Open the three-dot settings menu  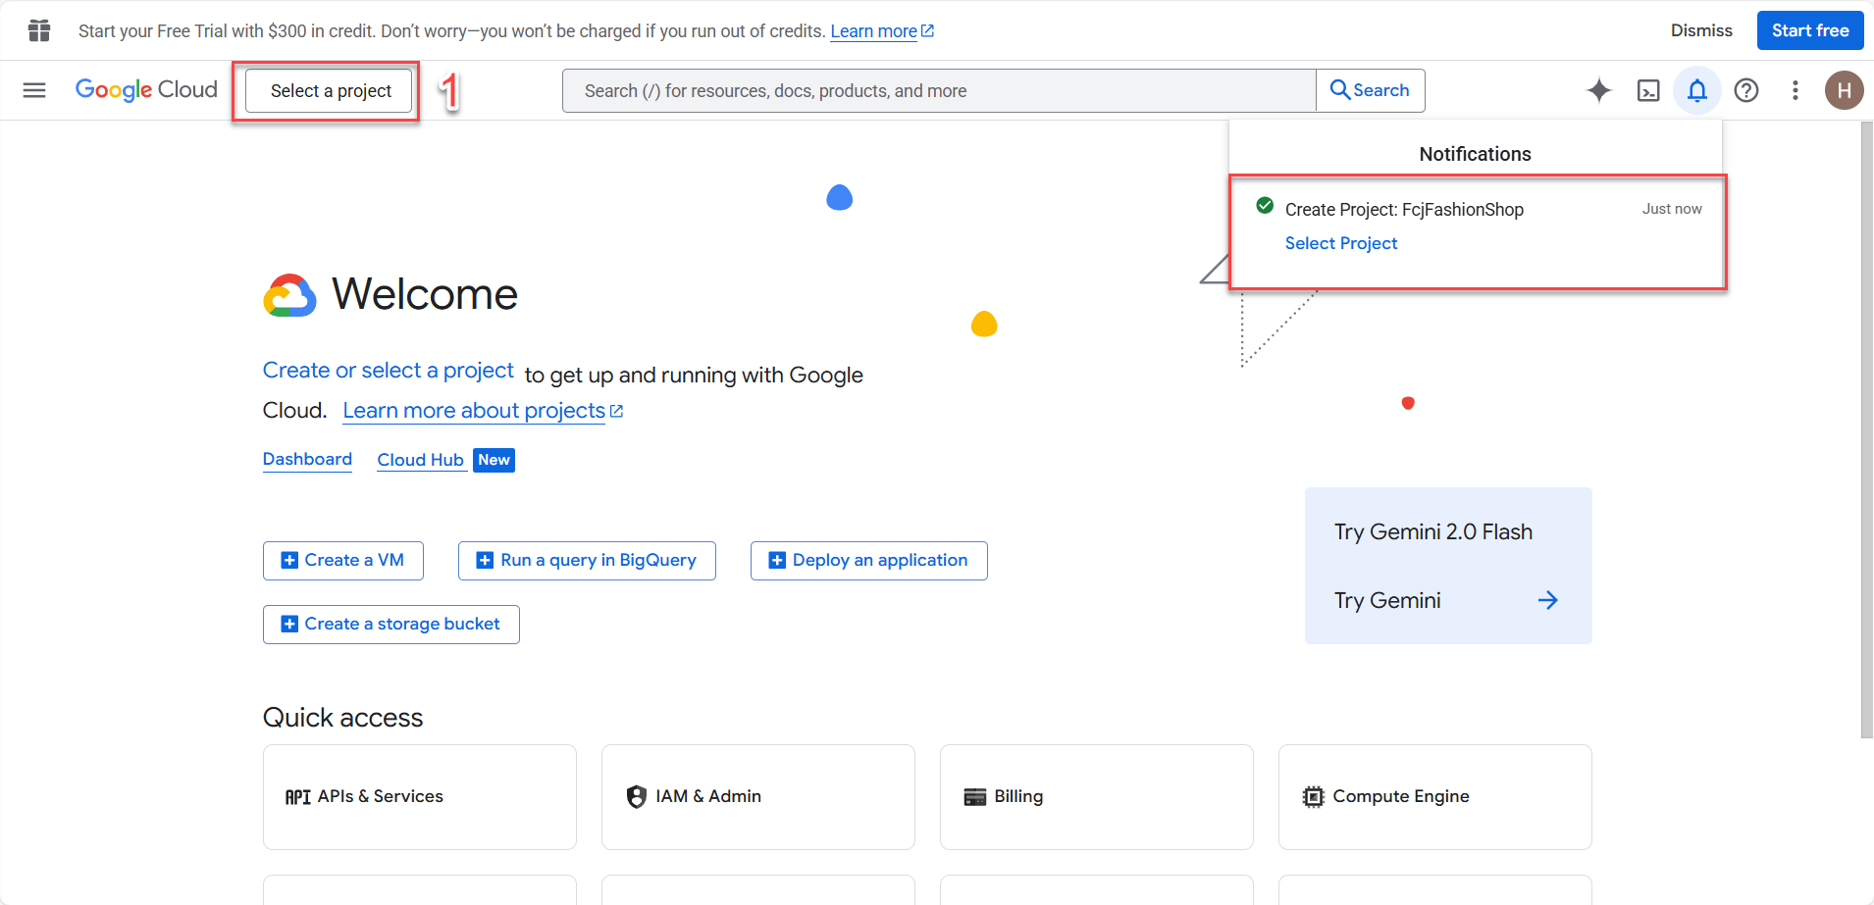point(1796,90)
